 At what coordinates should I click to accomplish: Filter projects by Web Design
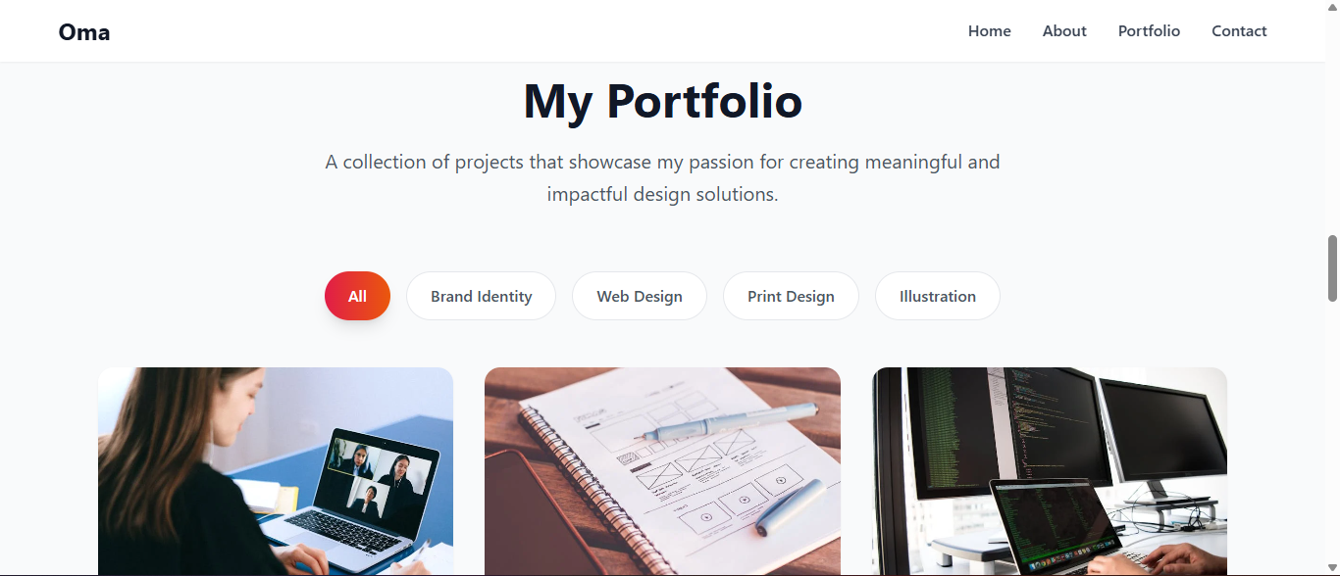640,296
